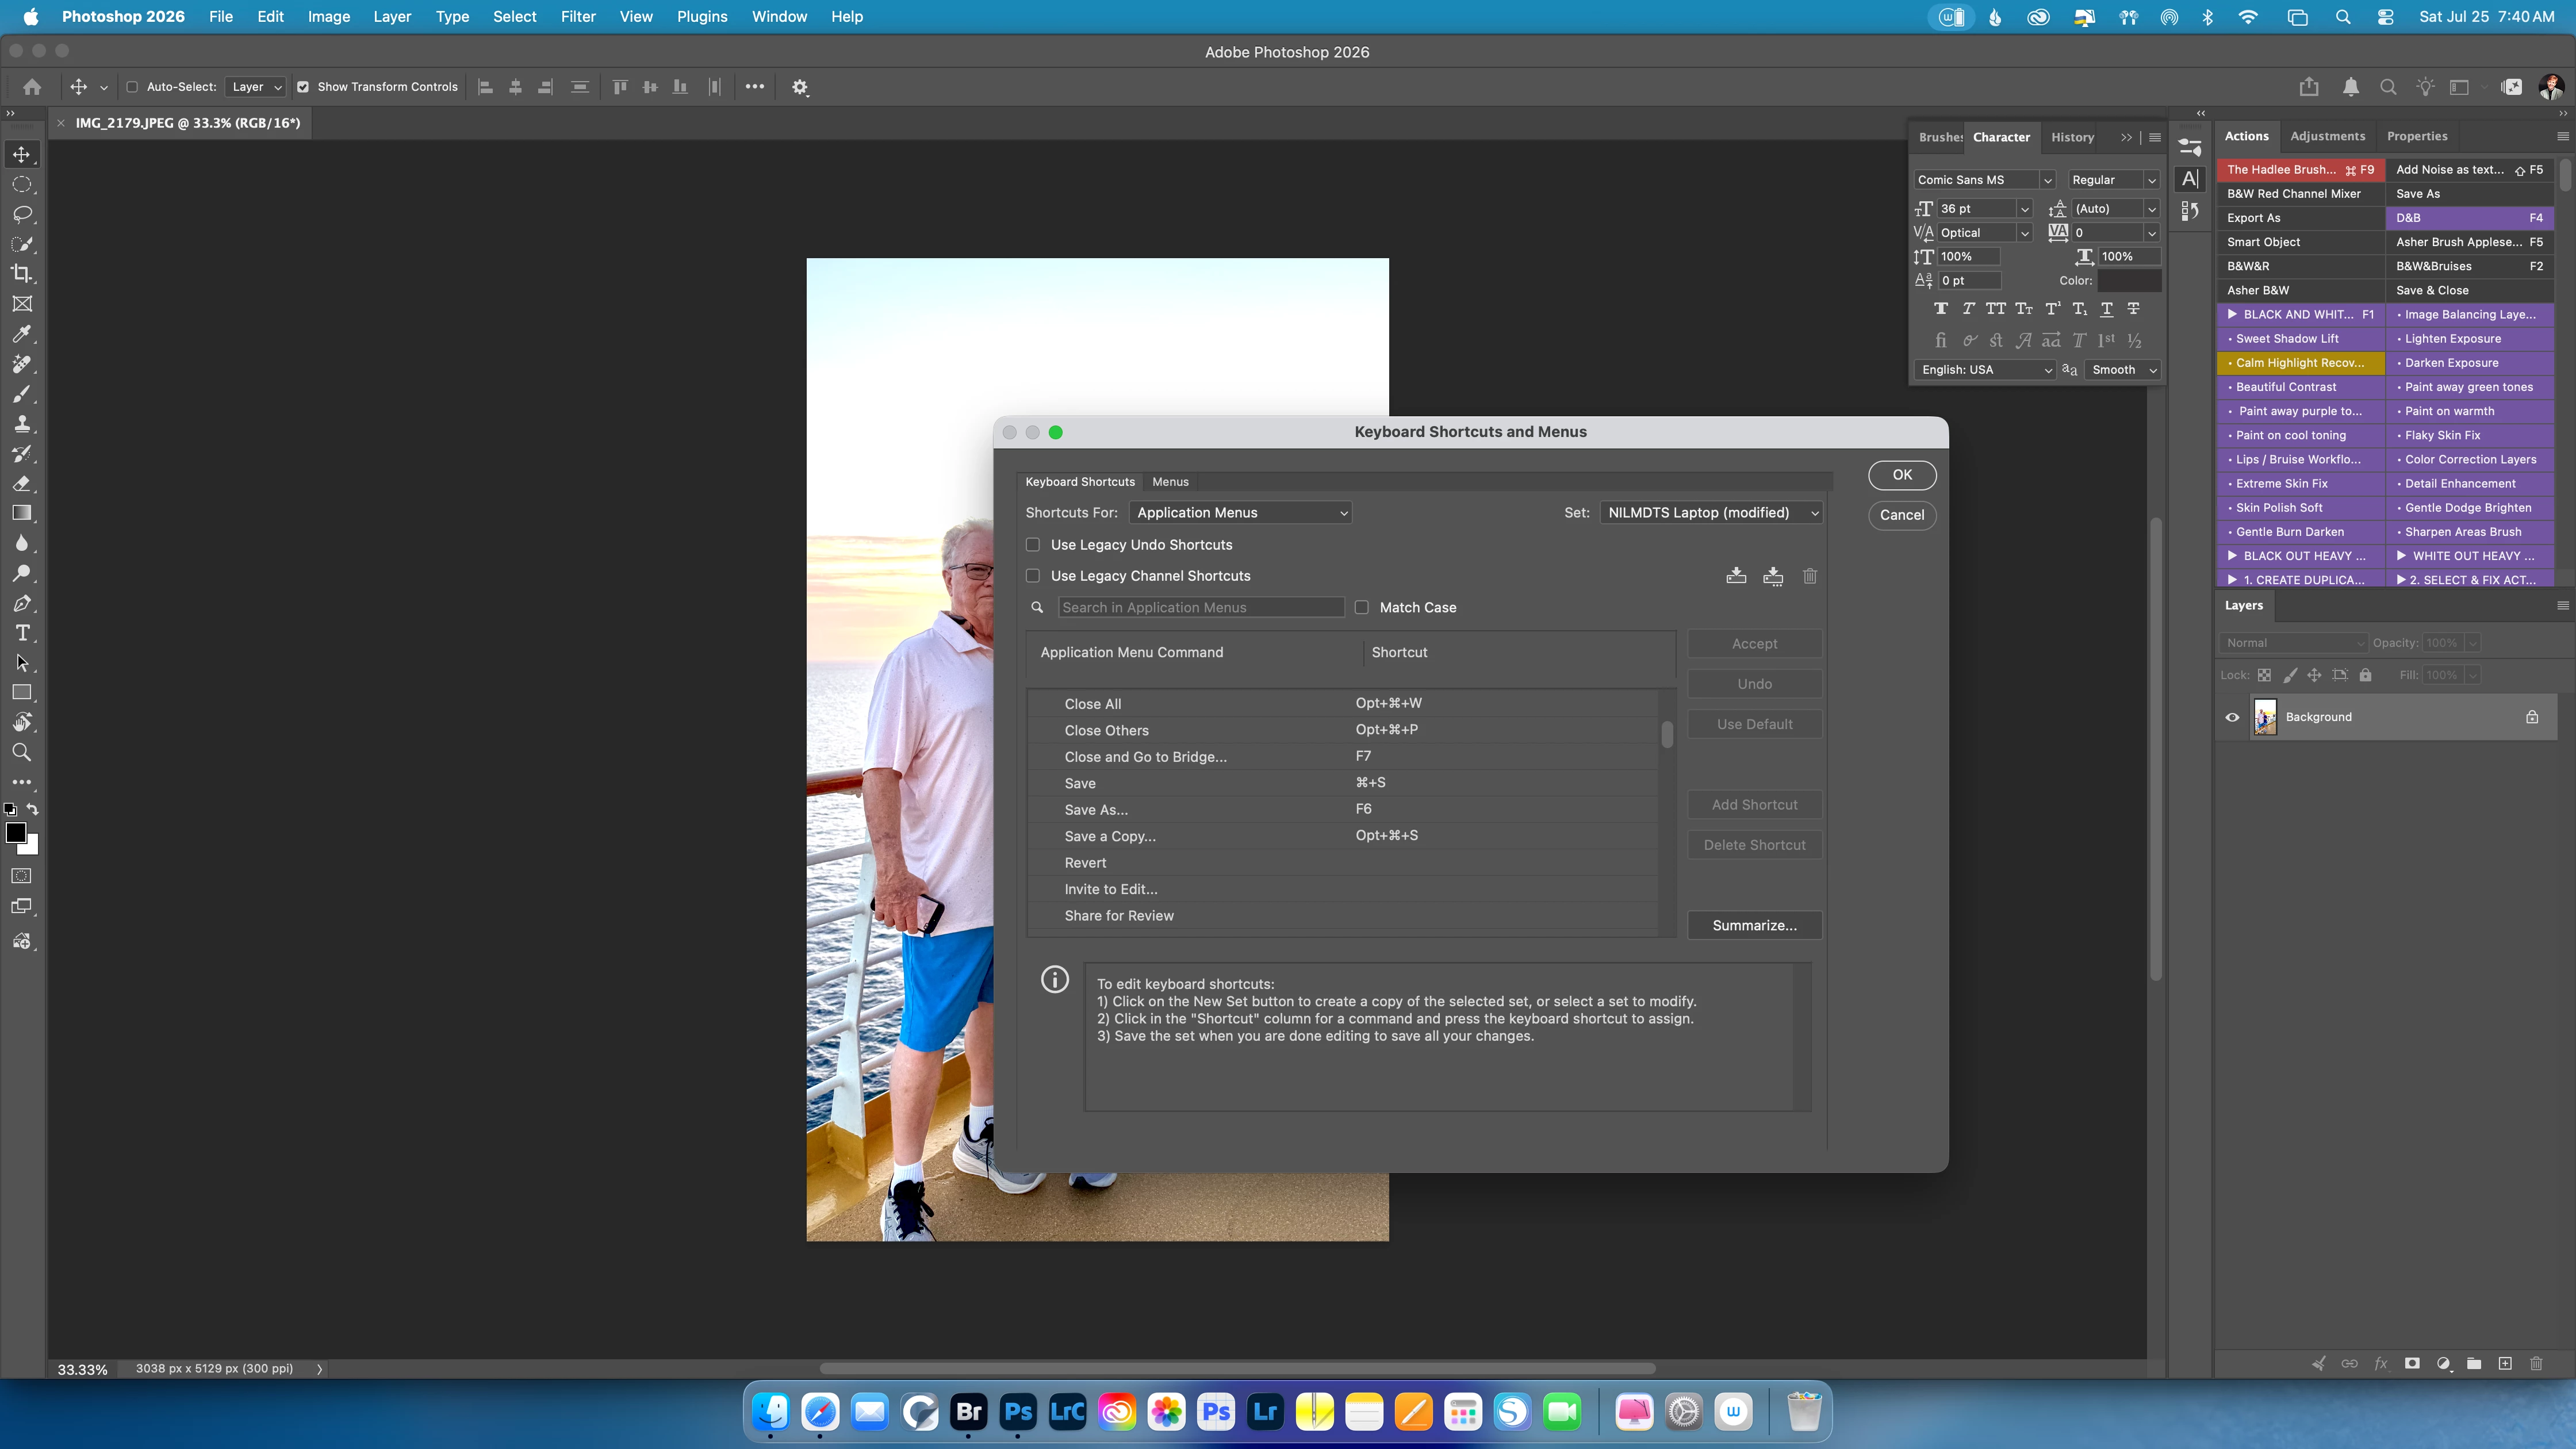This screenshot has height=1449, width=2576.
Task: Delete the current shortcut set trash icon
Action: (1810, 576)
